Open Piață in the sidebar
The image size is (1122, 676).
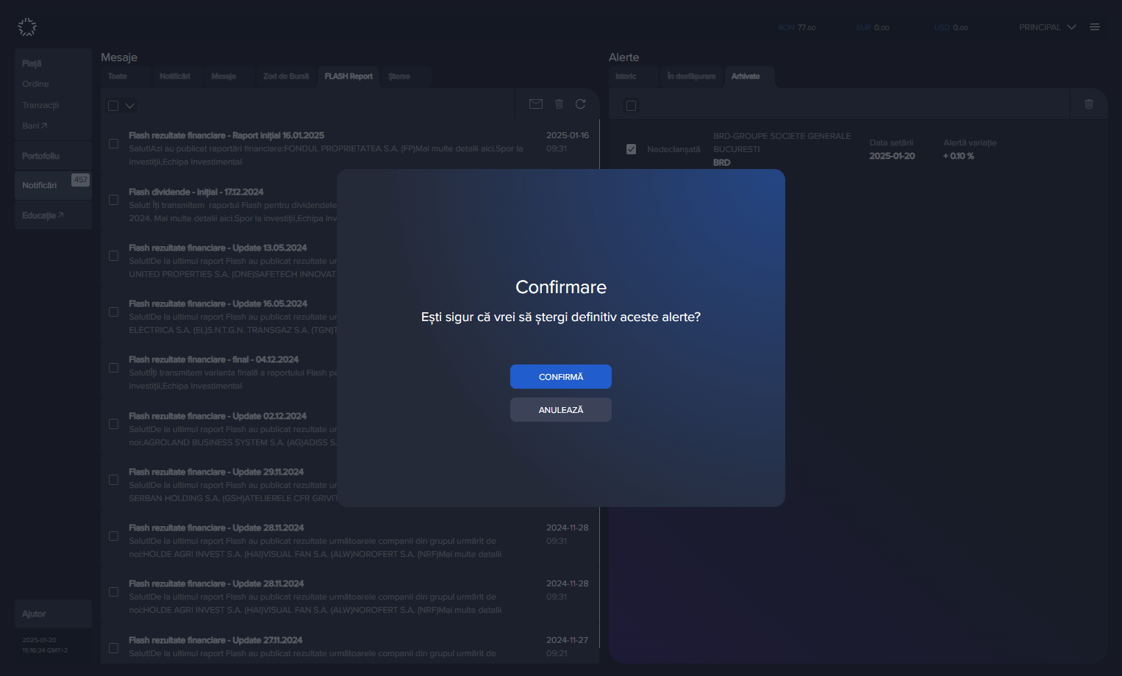(32, 64)
